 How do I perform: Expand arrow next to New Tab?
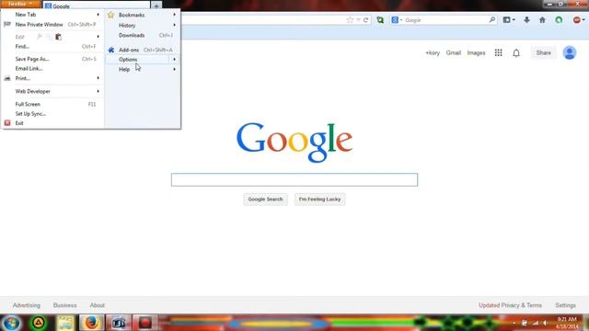click(98, 15)
